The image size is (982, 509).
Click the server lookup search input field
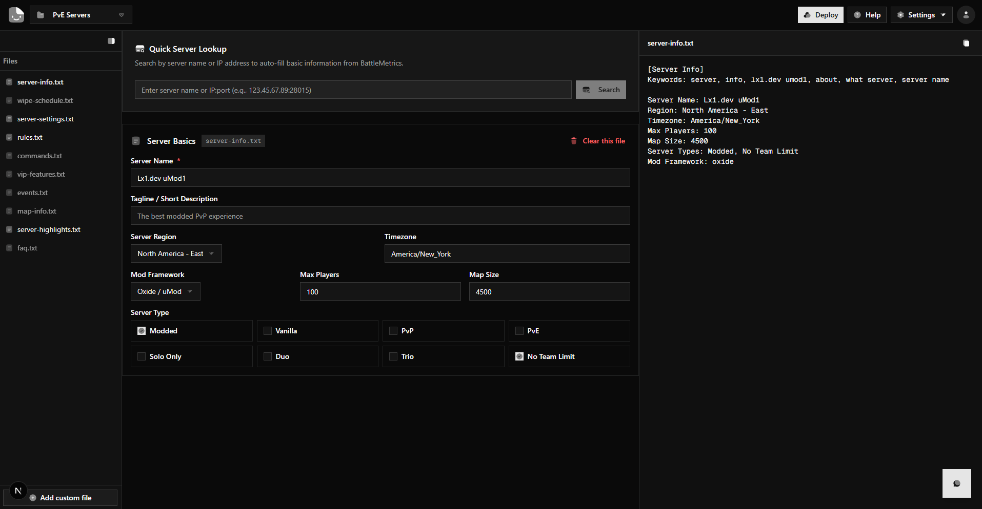(x=353, y=90)
